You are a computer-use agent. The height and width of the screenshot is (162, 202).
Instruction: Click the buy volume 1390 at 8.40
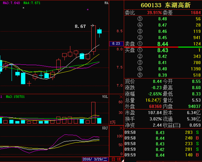[196, 69]
